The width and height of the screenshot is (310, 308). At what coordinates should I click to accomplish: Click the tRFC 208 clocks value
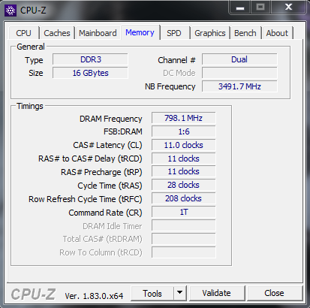(x=183, y=198)
